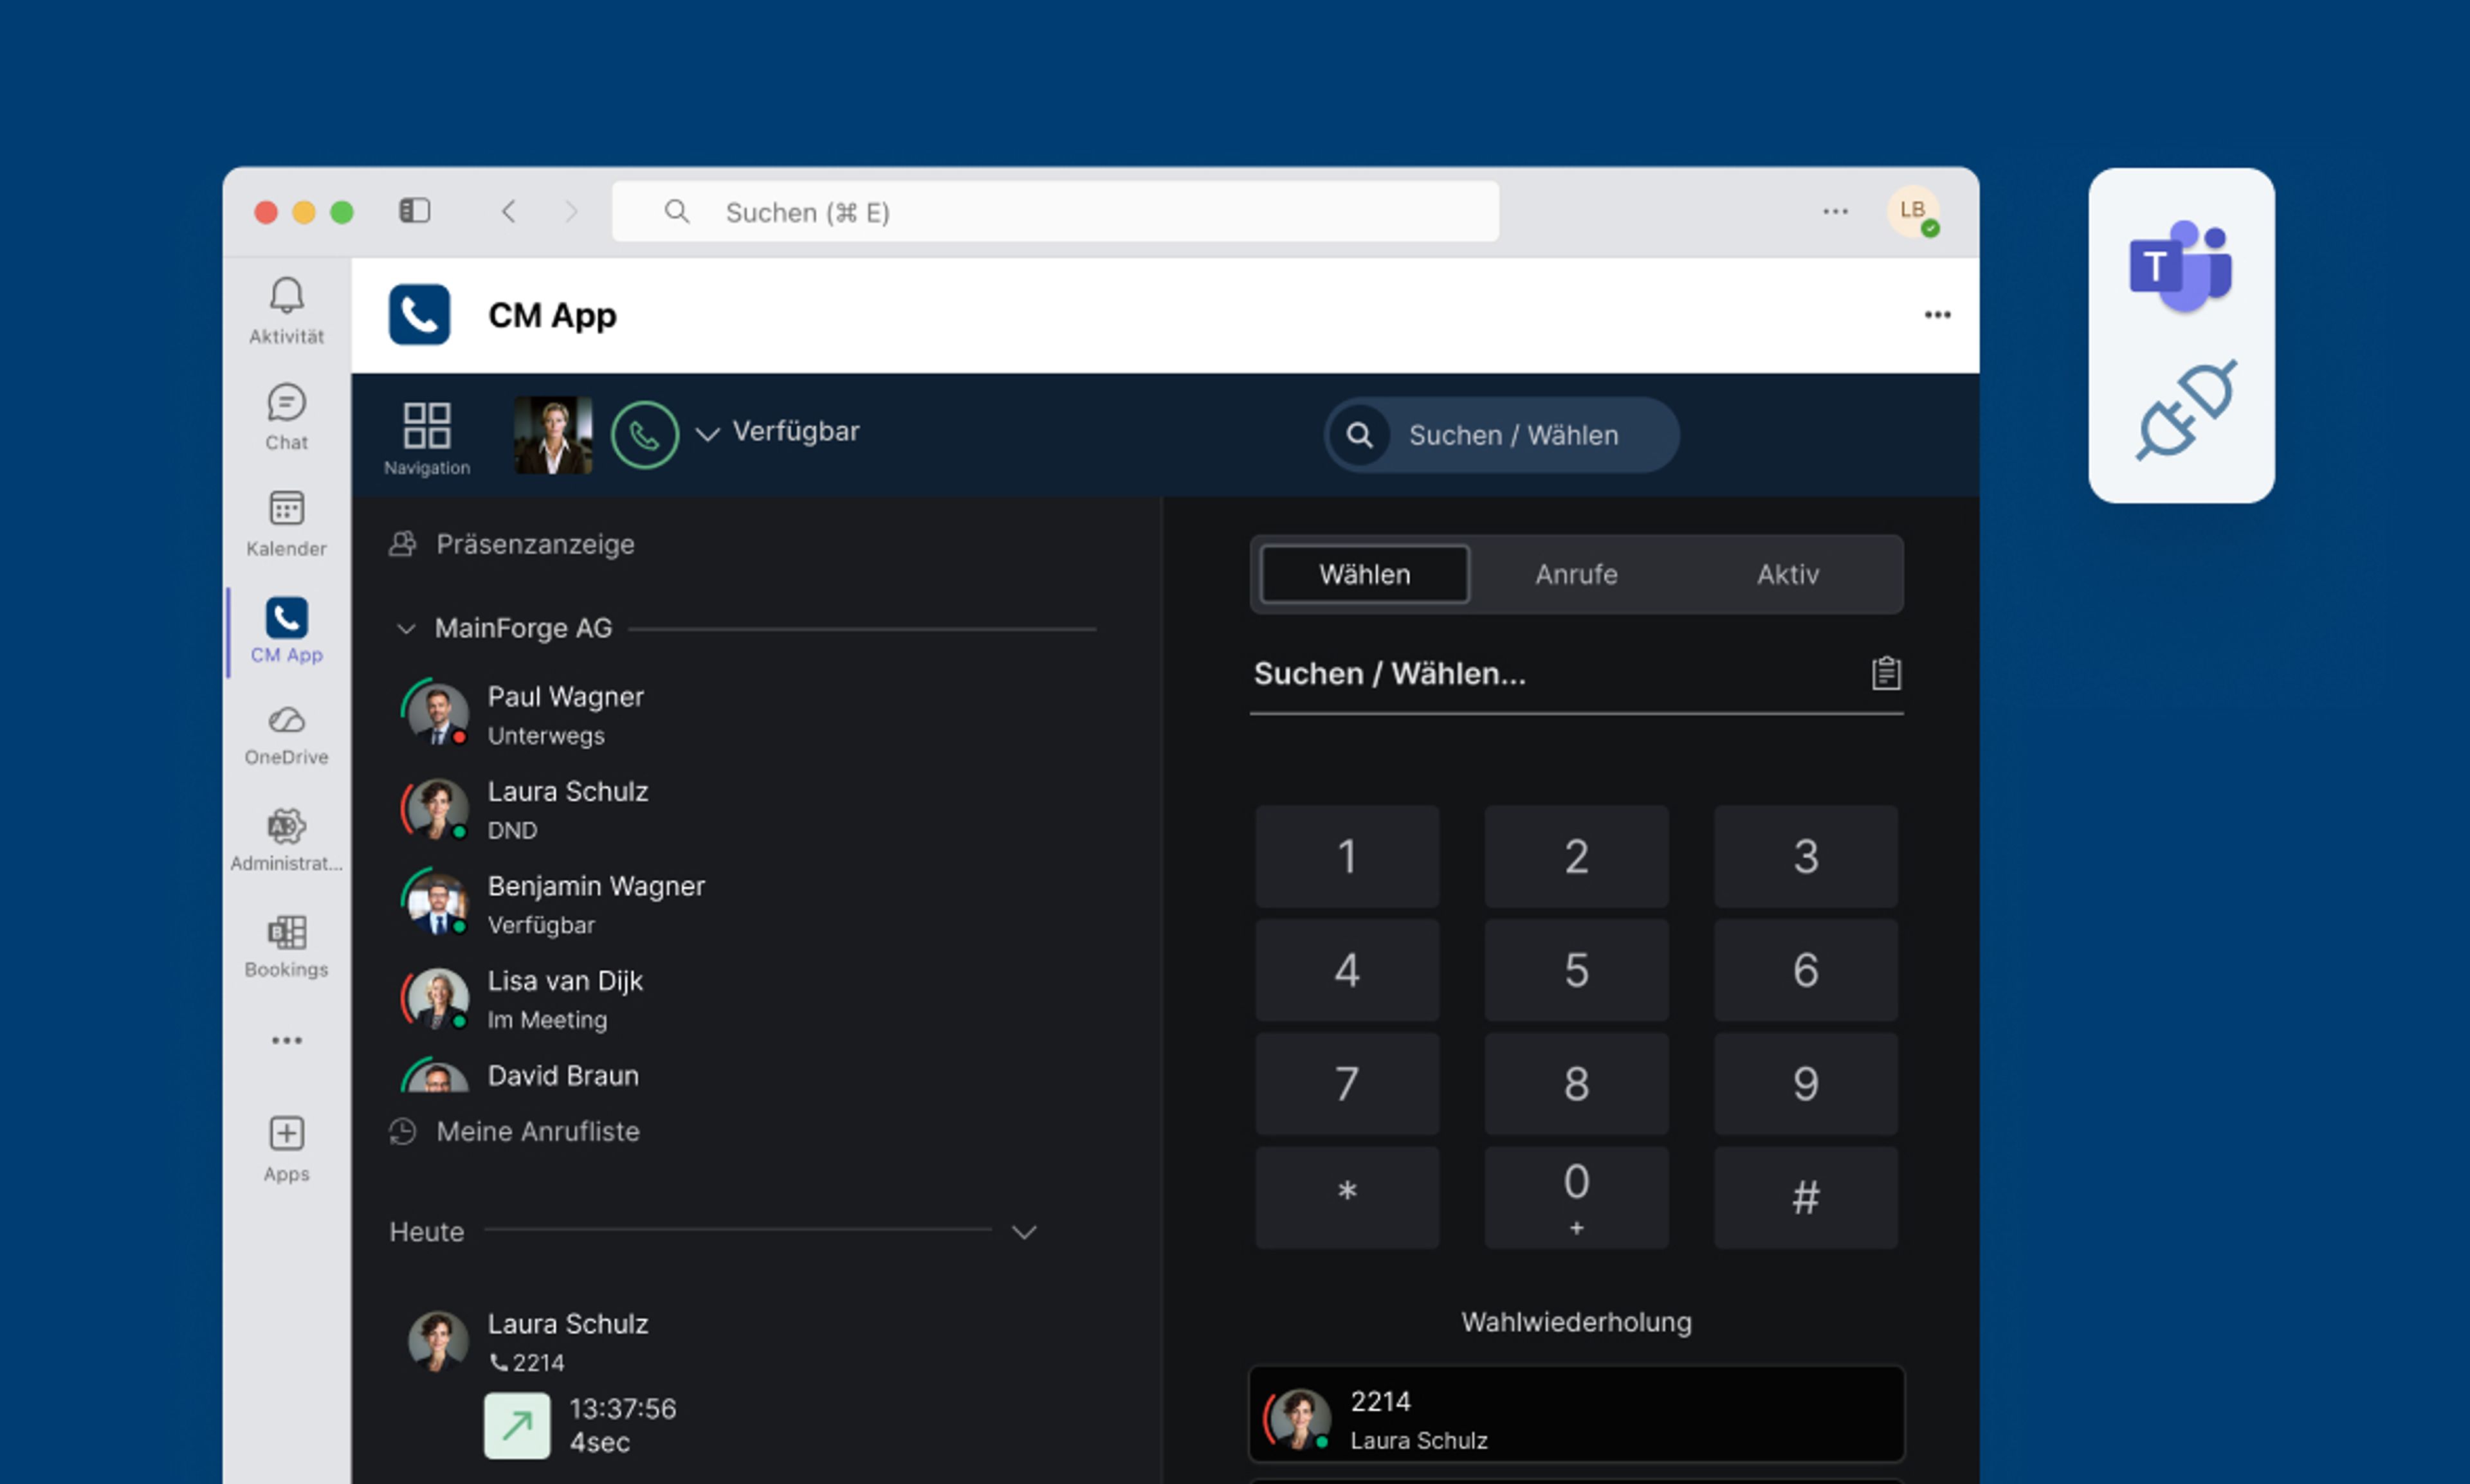Click the Meine Anrufliste section header
Viewport: 2470px width, 1484px height.
pos(514,1131)
